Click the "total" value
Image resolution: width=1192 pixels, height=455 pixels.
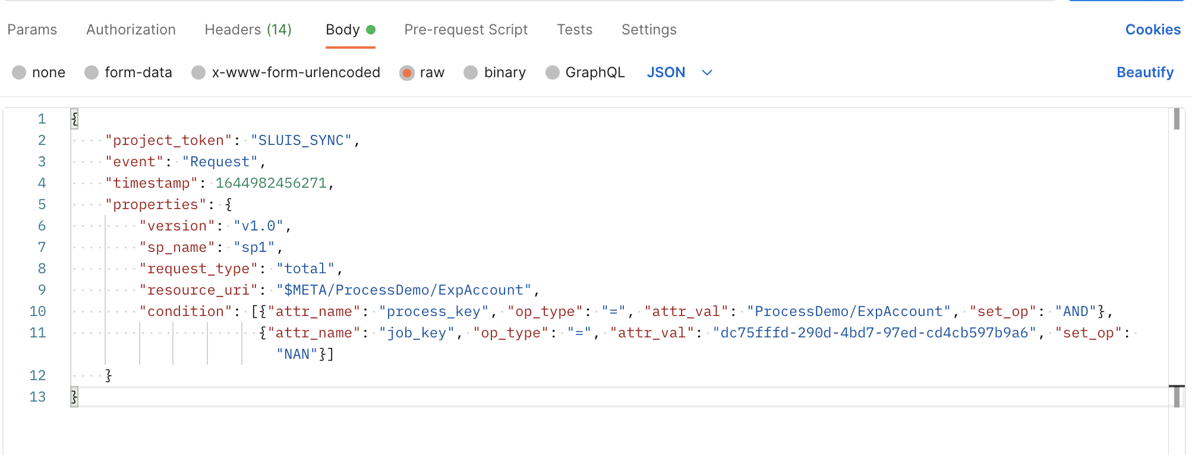305,268
